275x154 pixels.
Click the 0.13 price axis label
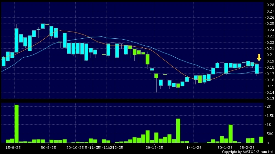click(x=269, y=99)
